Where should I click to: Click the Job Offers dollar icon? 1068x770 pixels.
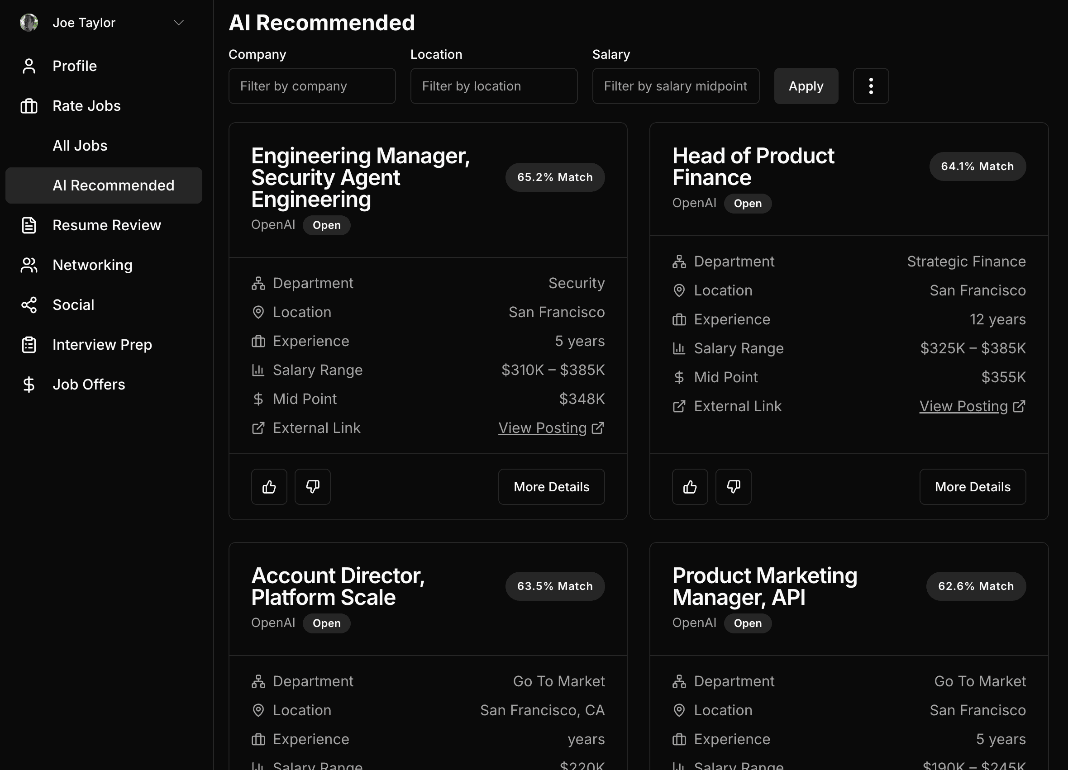29,385
